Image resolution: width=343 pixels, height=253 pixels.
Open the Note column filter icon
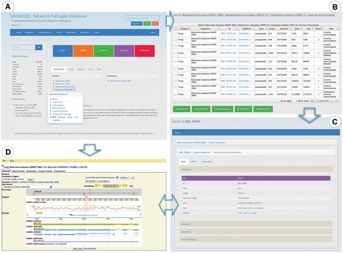[337, 29]
